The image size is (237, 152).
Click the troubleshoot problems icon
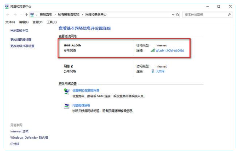66,106
